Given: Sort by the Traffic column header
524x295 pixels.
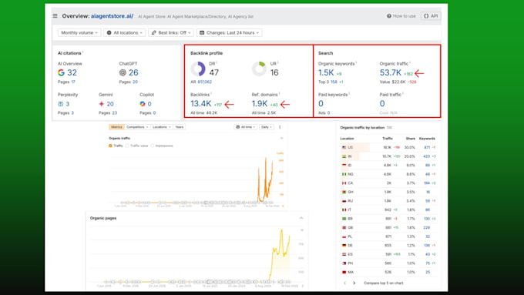Looking at the screenshot, I should point(388,139).
